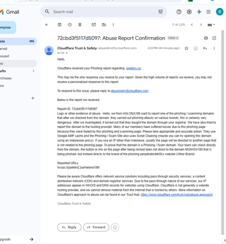The width and height of the screenshot is (226, 244).
Task: Show search options filter icon
Action: 161,12
